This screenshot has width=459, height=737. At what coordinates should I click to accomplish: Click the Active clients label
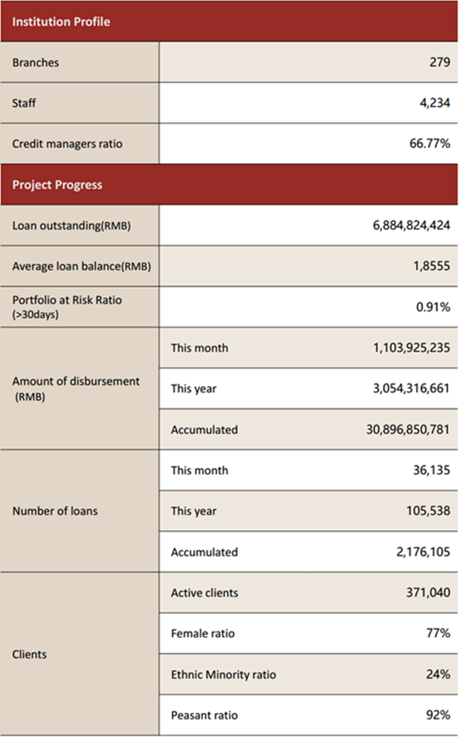pos(205,593)
